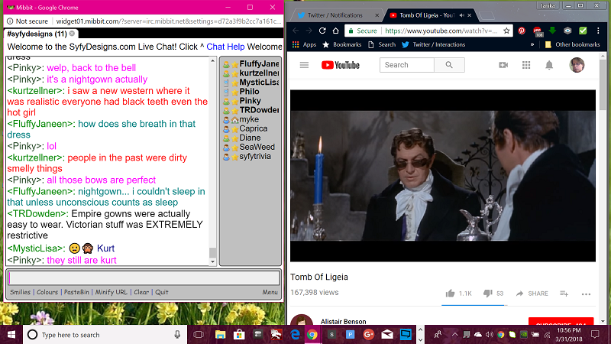Open YouTube notifications bell
Image resolution: width=611 pixels, height=344 pixels.
tap(549, 65)
